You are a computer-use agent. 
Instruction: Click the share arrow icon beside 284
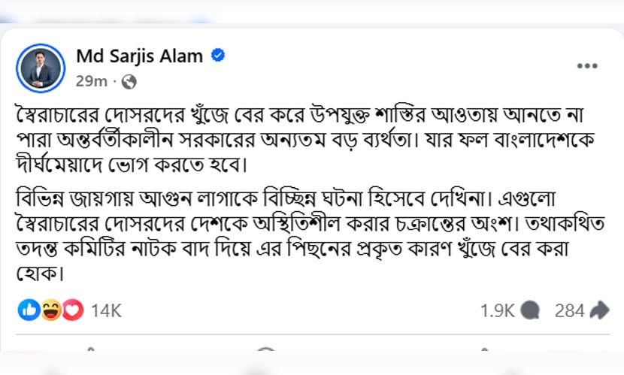pos(600,310)
